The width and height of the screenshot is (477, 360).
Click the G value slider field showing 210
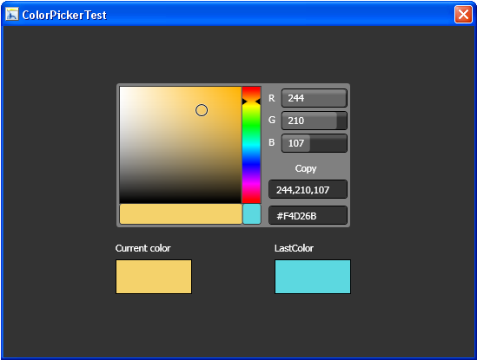[x=315, y=121]
